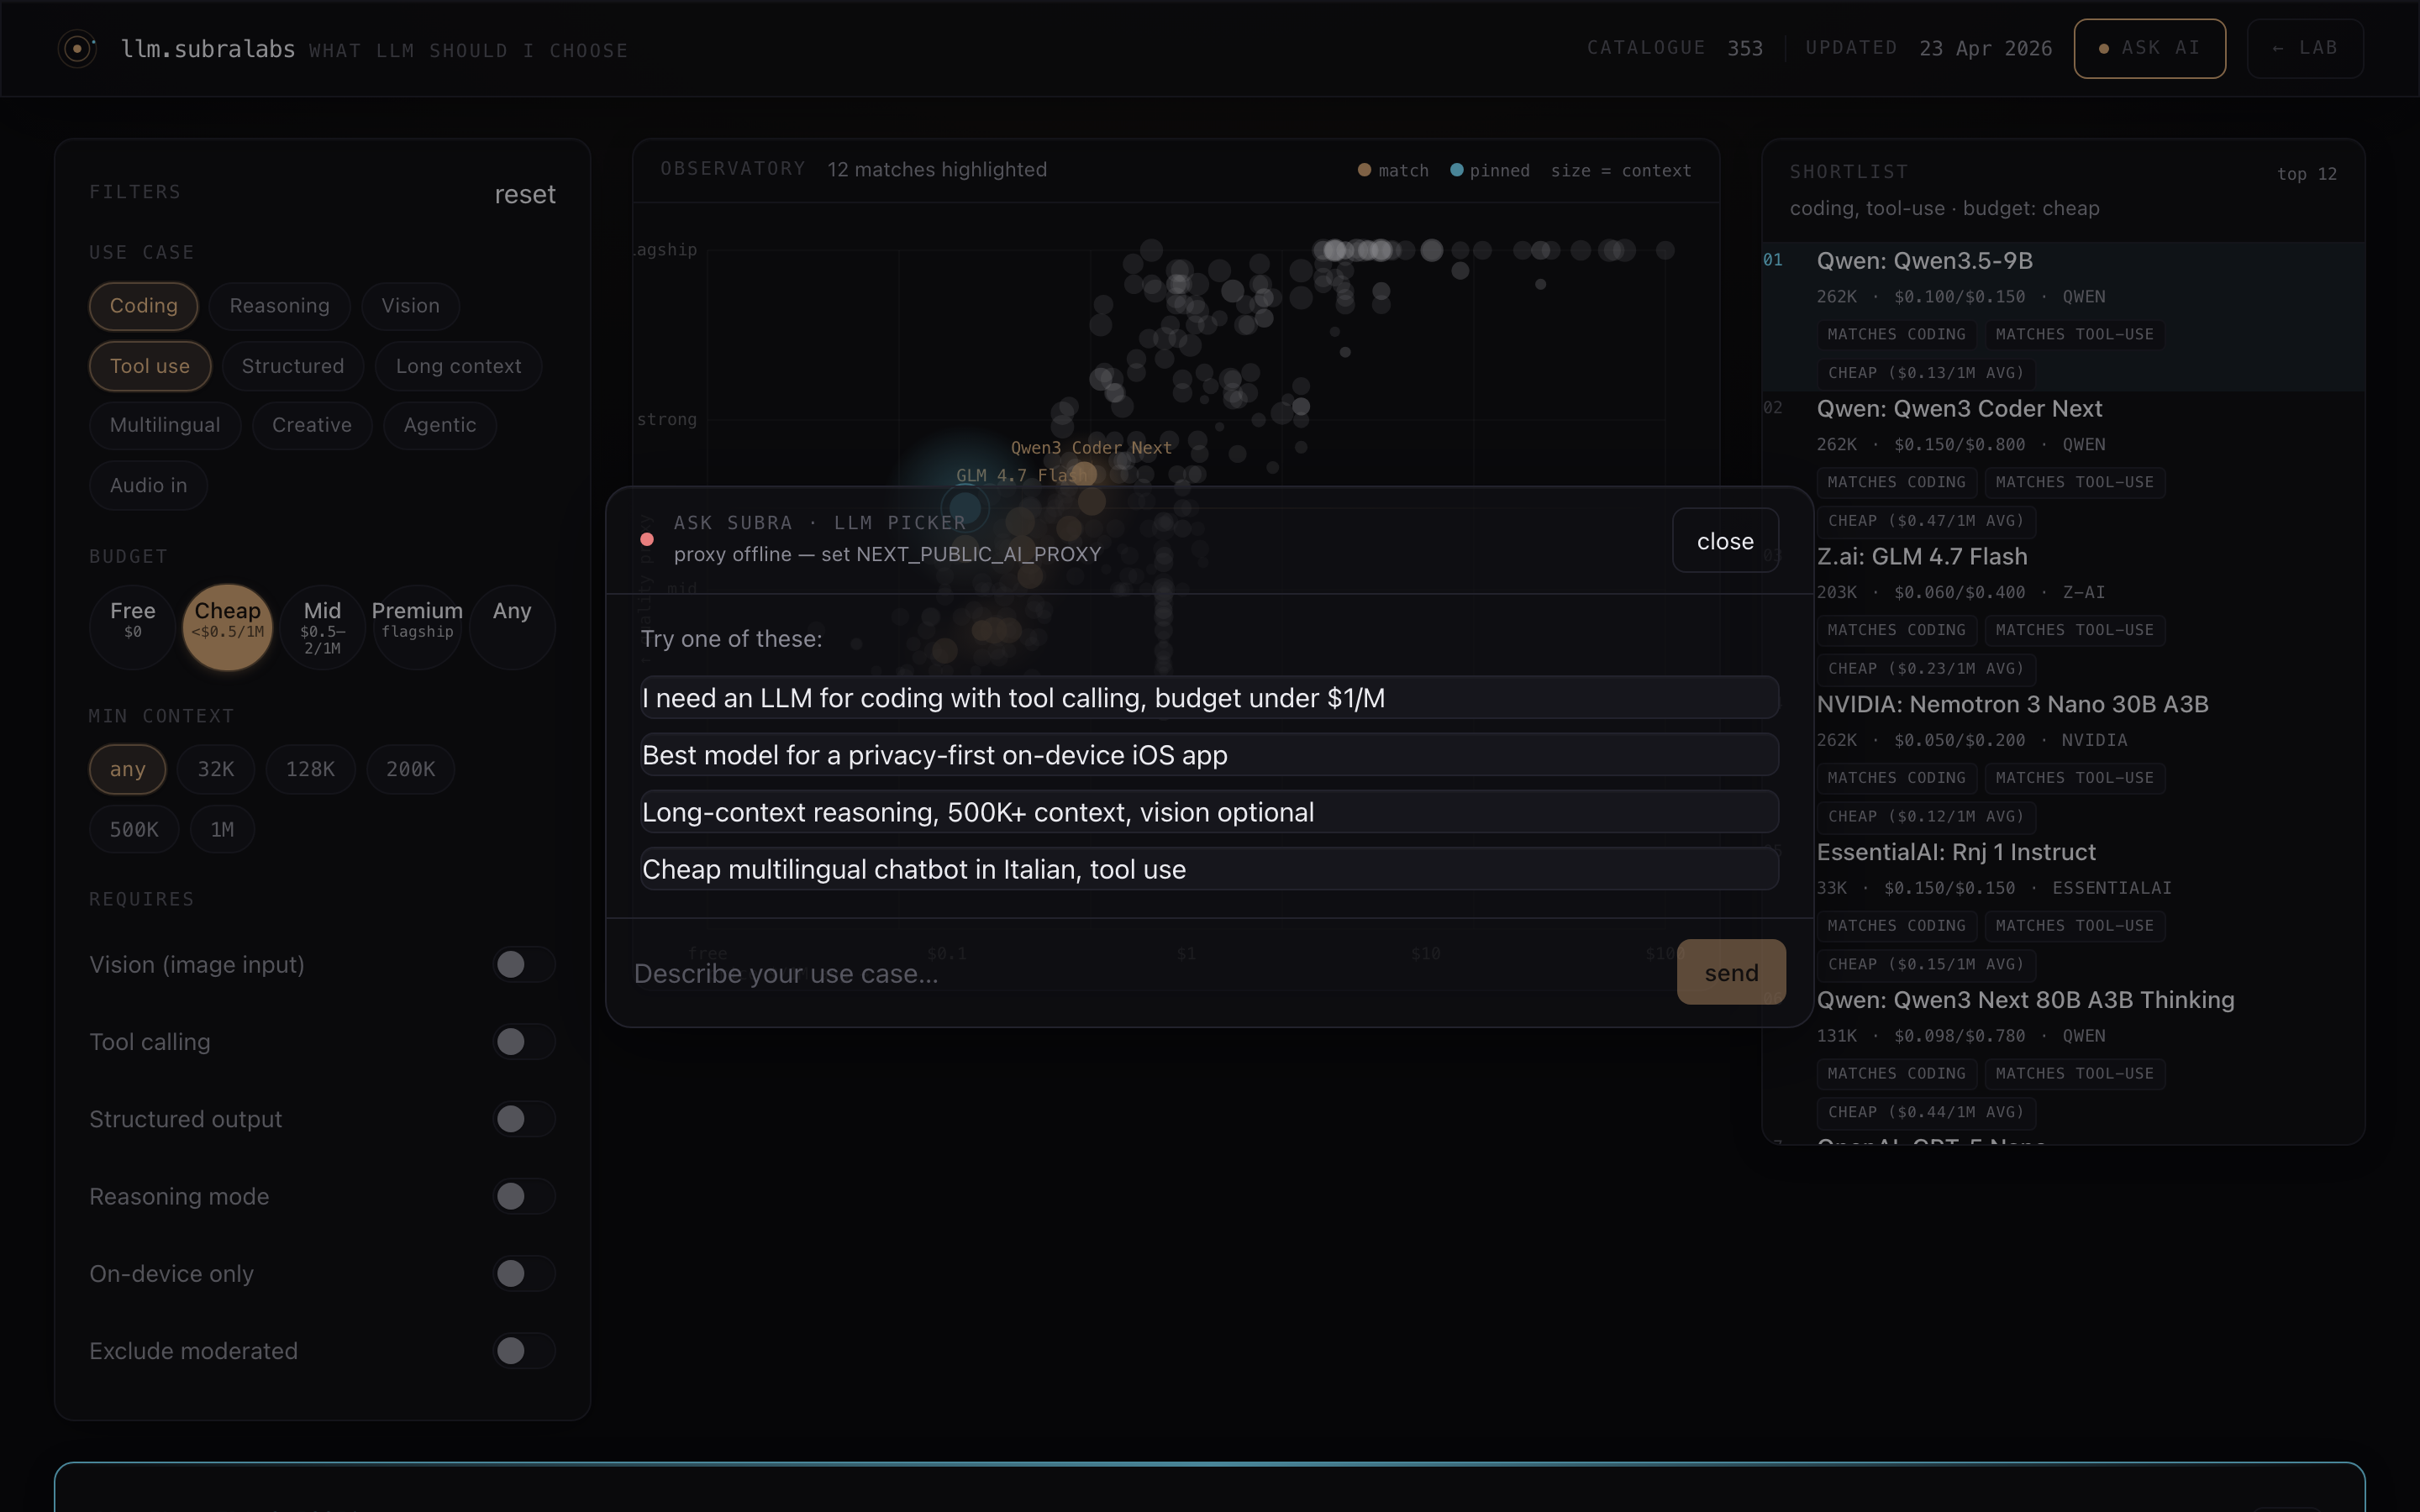Click the GLM 4.7 Flash chart label
2420x1512 pixels.
click(1021, 476)
